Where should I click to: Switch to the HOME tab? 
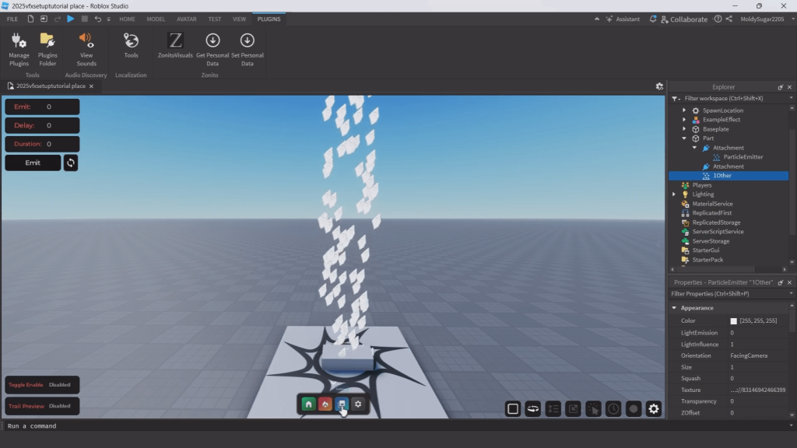[127, 19]
